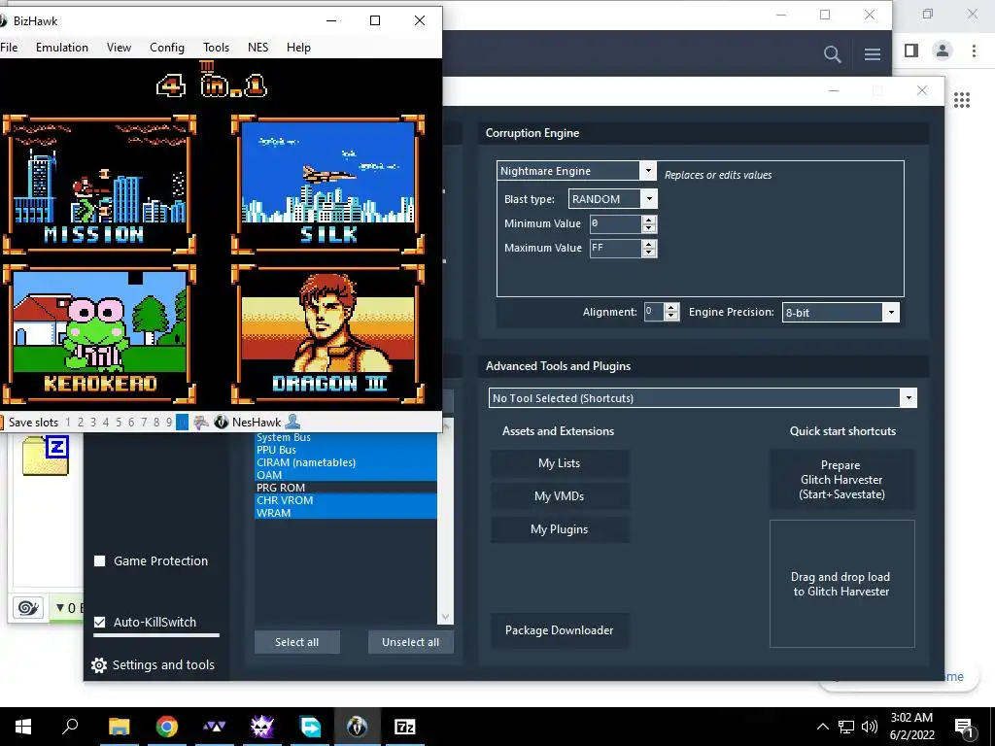Deselect OAM memory domain
The height and width of the screenshot is (746, 995).
point(345,475)
